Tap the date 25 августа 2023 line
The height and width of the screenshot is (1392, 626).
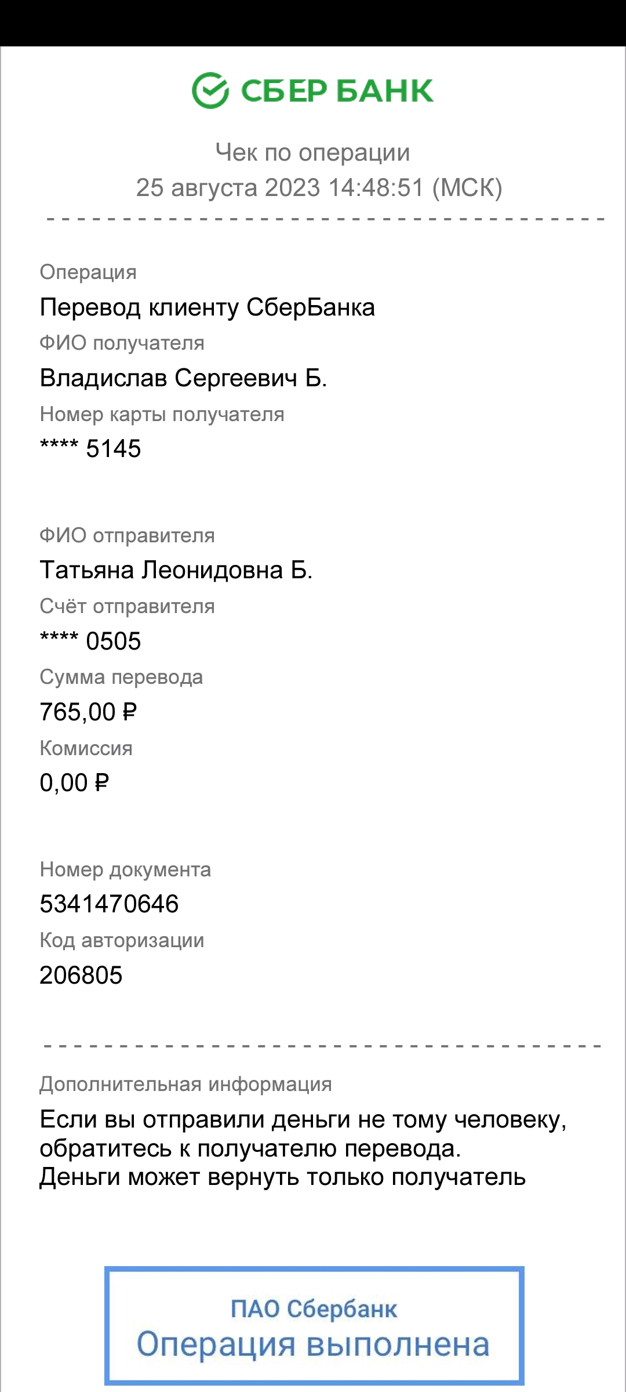coord(319,187)
